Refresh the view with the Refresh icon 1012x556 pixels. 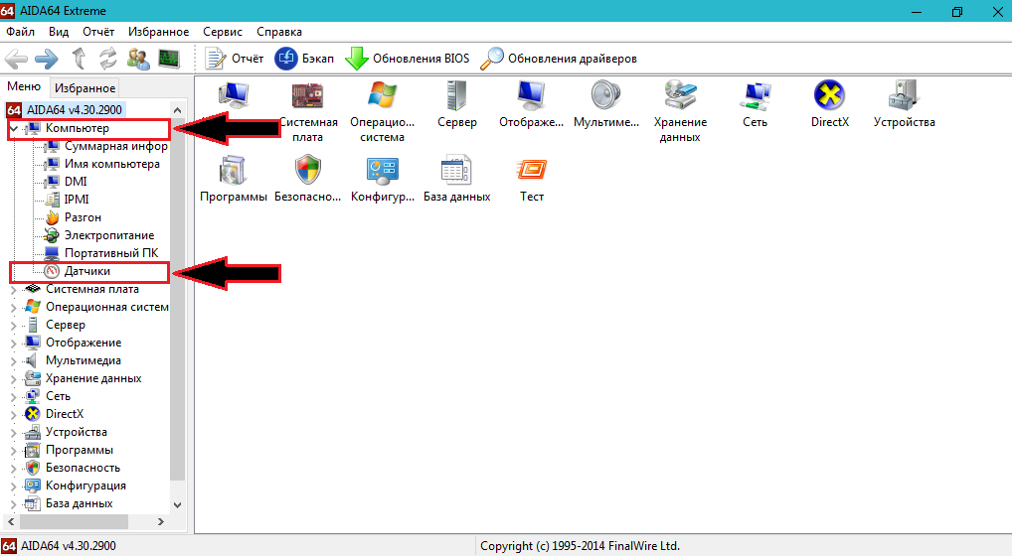[107, 59]
